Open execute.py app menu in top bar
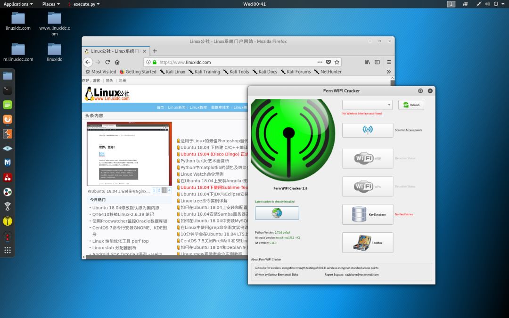Screen dimensions: 509x318 click(x=83, y=4)
